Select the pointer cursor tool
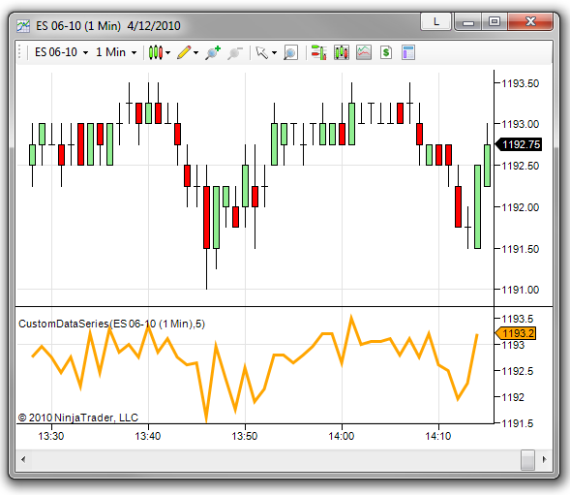This screenshot has width=570, height=495. [261, 52]
